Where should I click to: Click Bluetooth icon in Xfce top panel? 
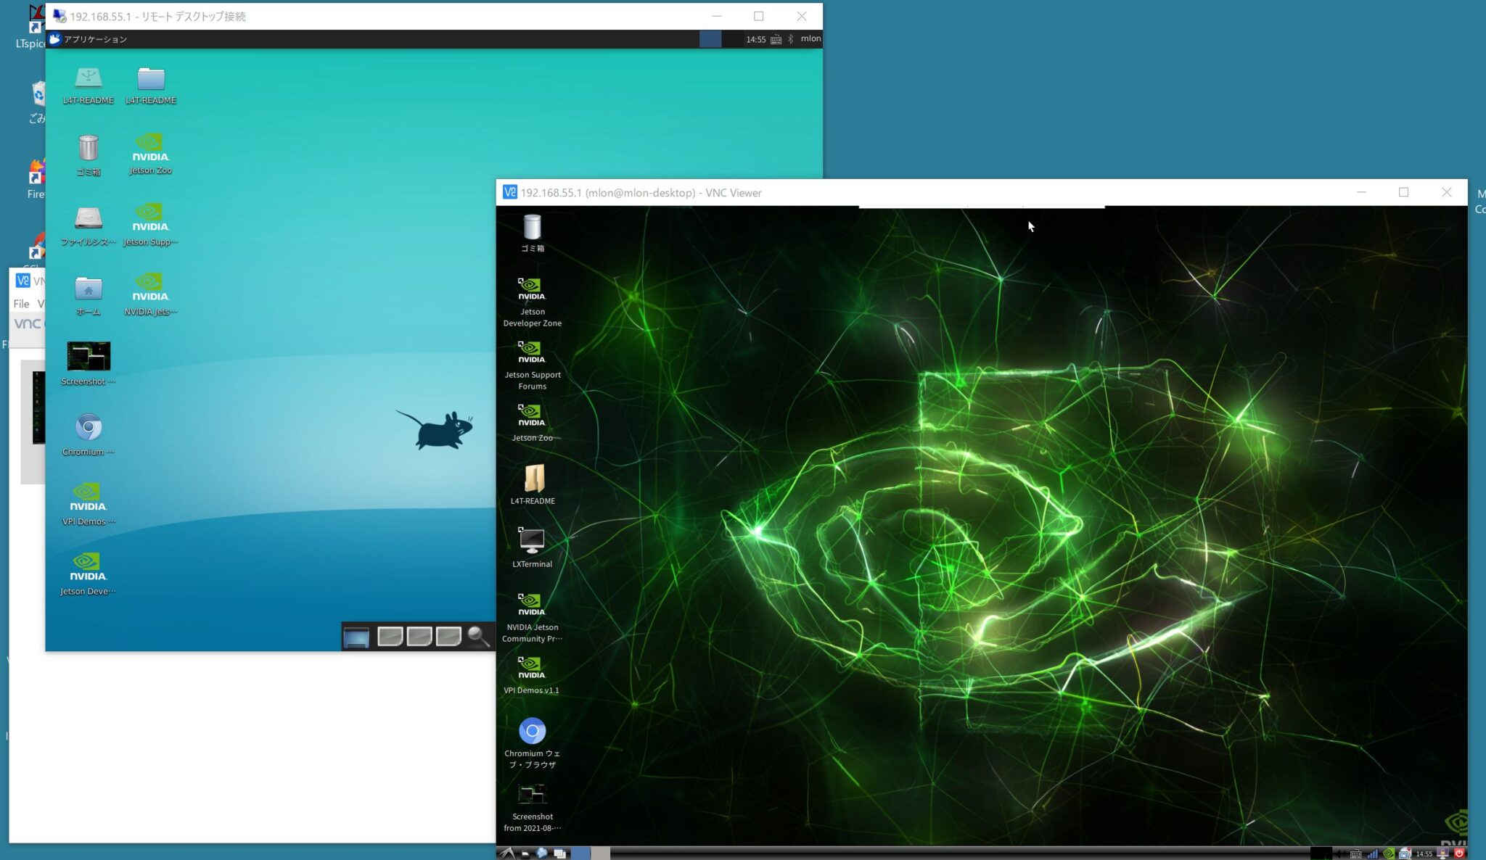[791, 39]
